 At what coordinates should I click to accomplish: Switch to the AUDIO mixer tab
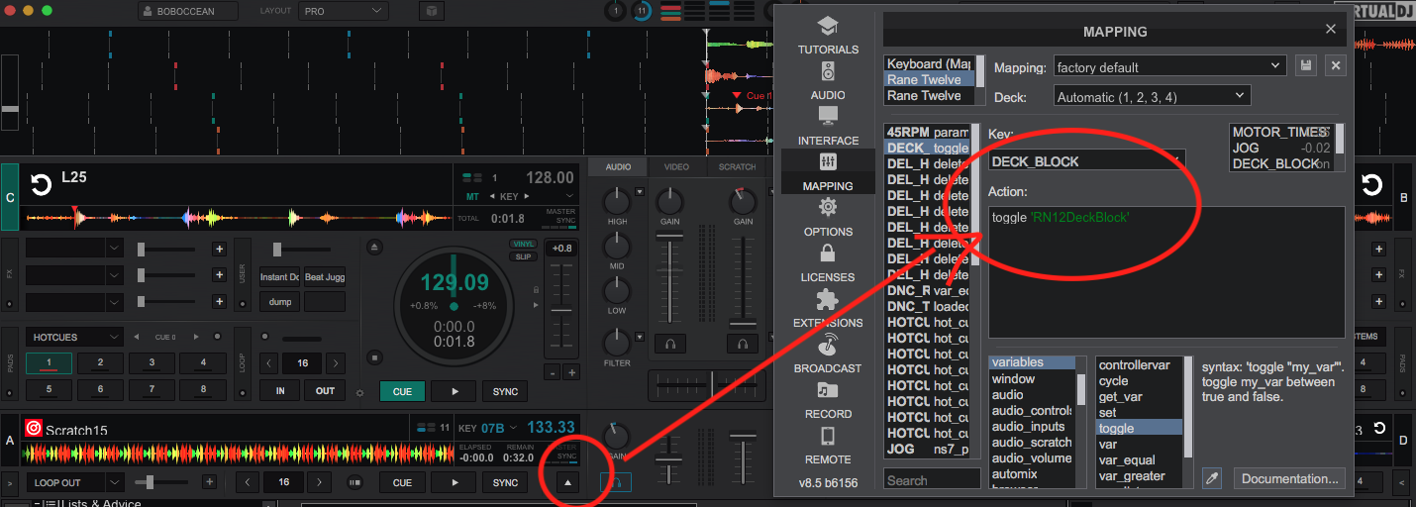tap(618, 166)
